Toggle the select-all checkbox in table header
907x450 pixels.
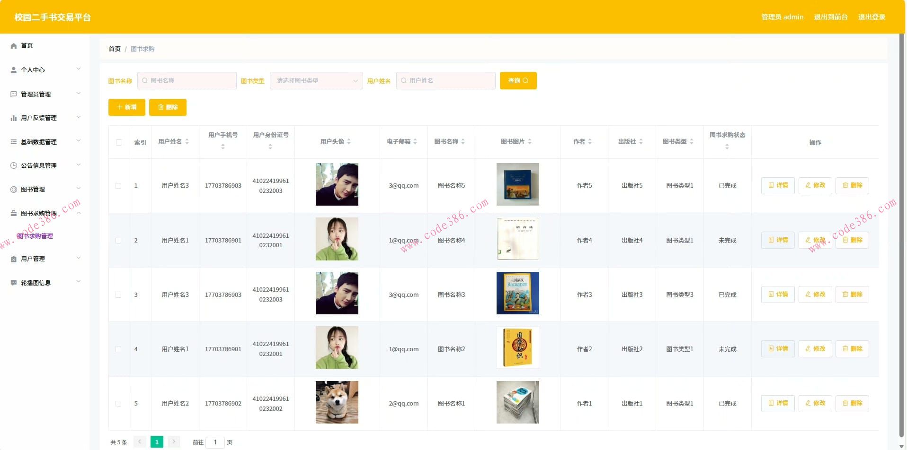119,142
